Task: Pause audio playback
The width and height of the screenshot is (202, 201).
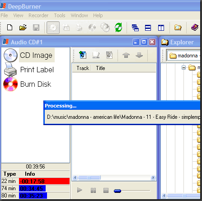Action: (x=93, y=190)
